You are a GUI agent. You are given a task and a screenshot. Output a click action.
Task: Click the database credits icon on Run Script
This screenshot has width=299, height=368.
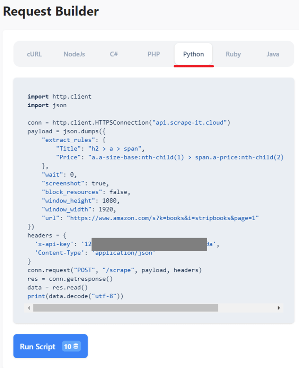(x=76, y=346)
